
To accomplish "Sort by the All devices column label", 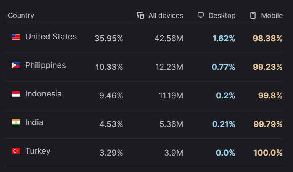I will [166, 16].
